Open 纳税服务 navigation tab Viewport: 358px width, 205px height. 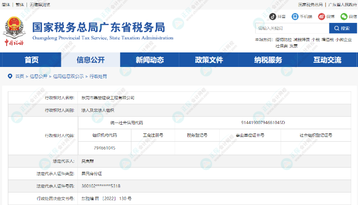click(x=268, y=60)
